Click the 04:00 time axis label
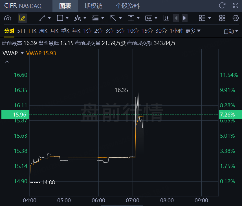This screenshot has height=206, width=242. [30, 200]
